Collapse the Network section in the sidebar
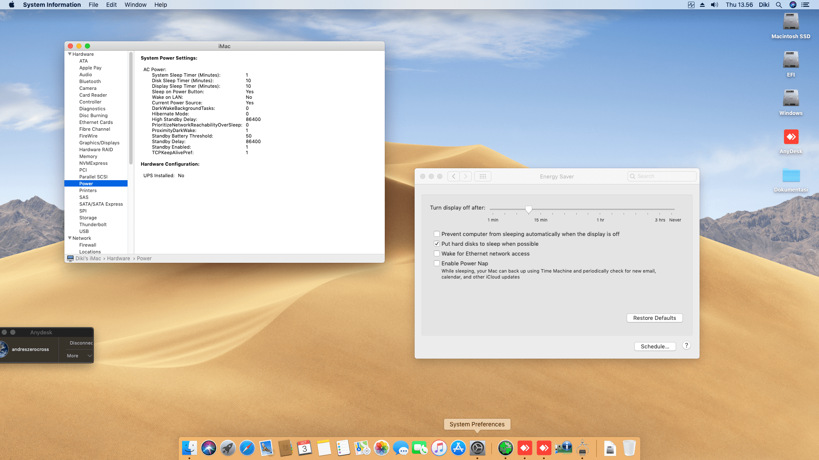Viewport: 819px width, 460px height. point(70,238)
